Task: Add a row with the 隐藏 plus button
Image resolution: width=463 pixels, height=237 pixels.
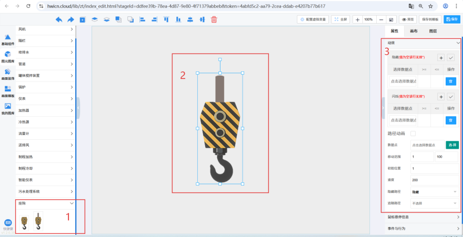Action: (441, 58)
